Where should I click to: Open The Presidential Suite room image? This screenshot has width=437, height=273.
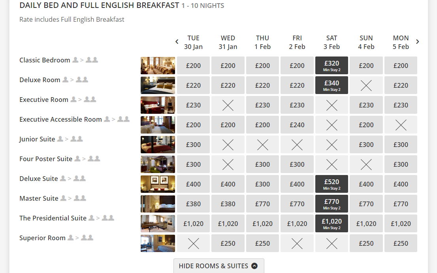click(158, 224)
